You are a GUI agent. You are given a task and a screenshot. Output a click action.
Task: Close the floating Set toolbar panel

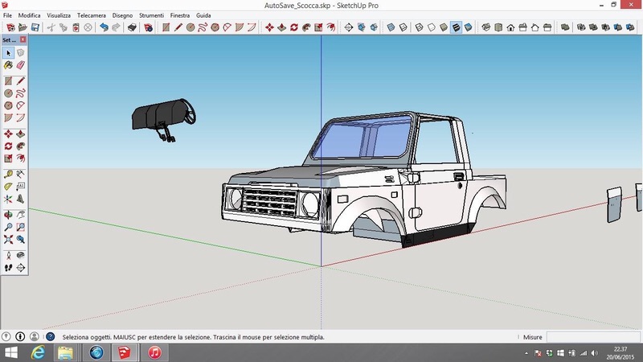(x=23, y=39)
